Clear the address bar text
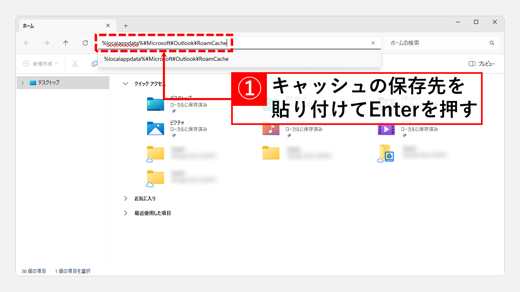Image resolution: width=520 pixels, height=292 pixels. [x=373, y=43]
